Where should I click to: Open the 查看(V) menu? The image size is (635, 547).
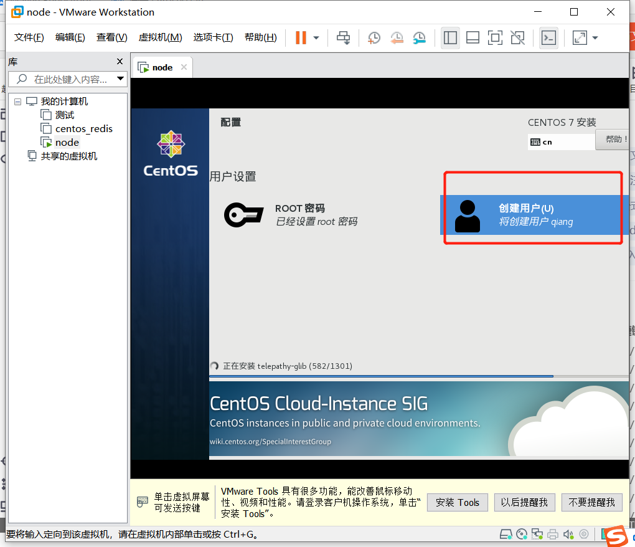(x=112, y=37)
